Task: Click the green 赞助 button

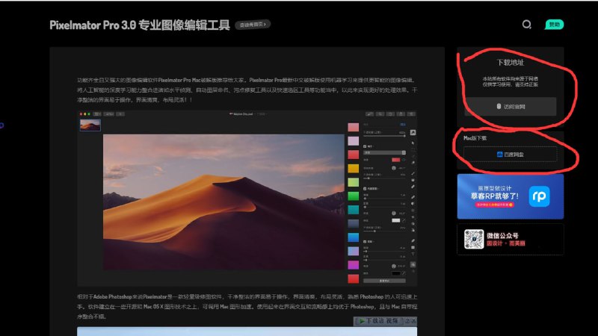Action: pos(554,25)
